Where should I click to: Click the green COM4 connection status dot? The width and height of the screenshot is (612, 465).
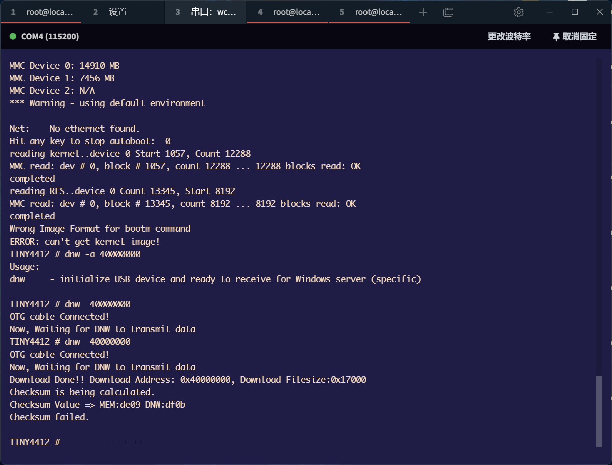click(13, 36)
